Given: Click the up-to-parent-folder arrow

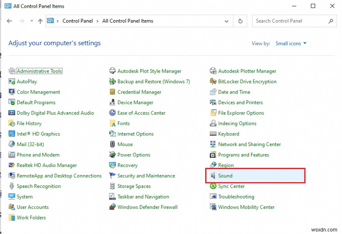Looking at the screenshot, I should pos(40,21).
